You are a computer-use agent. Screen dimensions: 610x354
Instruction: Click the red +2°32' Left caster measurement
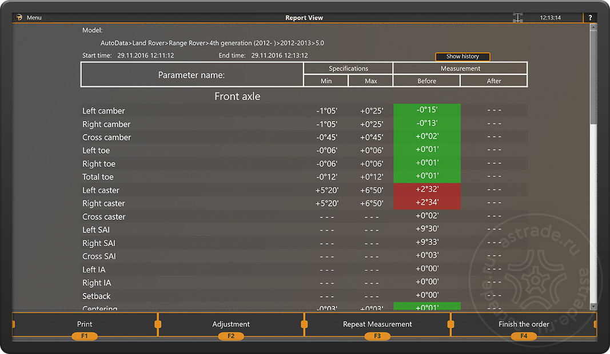[x=427, y=189]
